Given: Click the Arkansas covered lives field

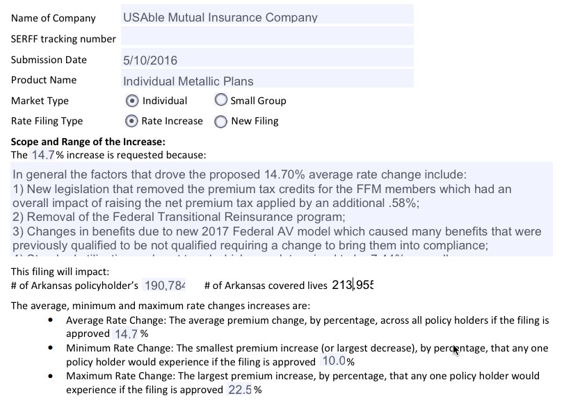Looking at the screenshot, I should (x=353, y=285).
